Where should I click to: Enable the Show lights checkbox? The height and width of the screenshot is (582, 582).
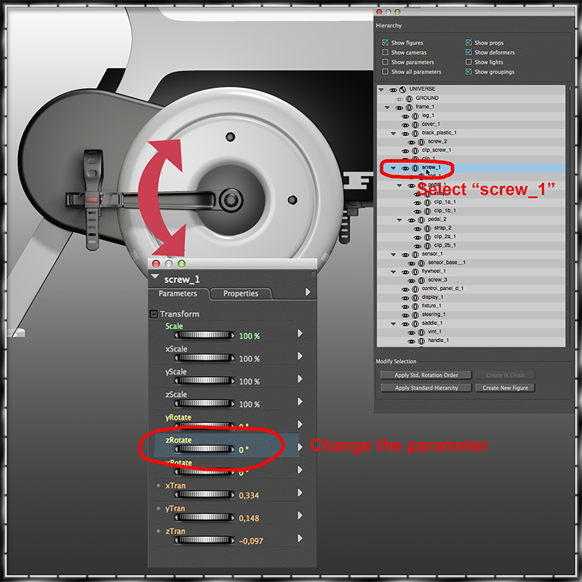(x=469, y=62)
